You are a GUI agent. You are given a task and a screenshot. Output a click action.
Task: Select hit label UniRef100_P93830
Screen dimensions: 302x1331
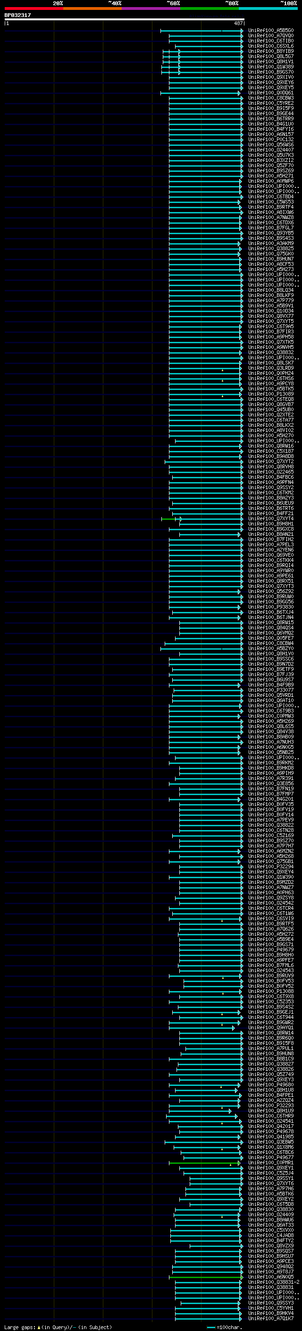pos(271,607)
